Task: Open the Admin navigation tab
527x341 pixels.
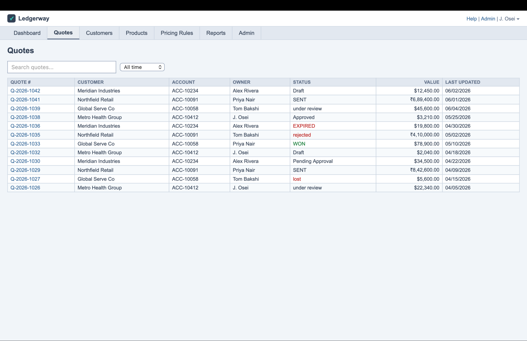Action: pos(246,33)
